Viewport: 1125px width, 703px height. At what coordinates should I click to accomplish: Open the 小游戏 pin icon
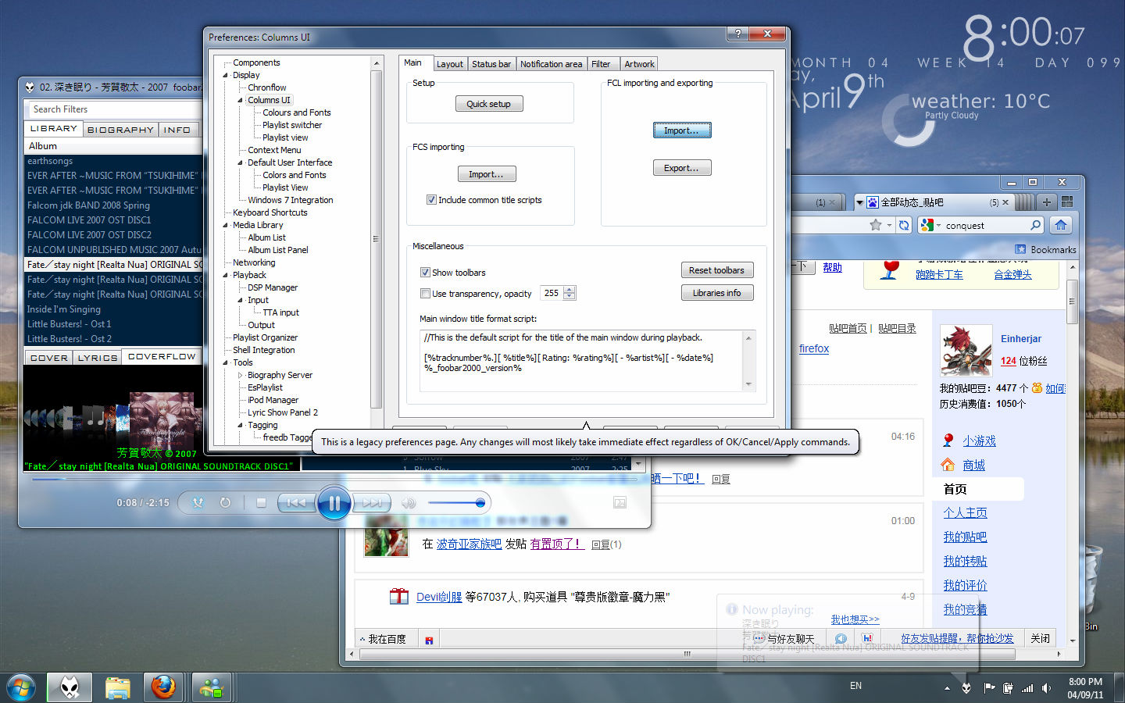coord(948,441)
